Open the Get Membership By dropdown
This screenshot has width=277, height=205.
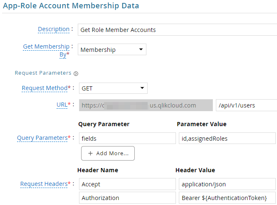click(112, 49)
